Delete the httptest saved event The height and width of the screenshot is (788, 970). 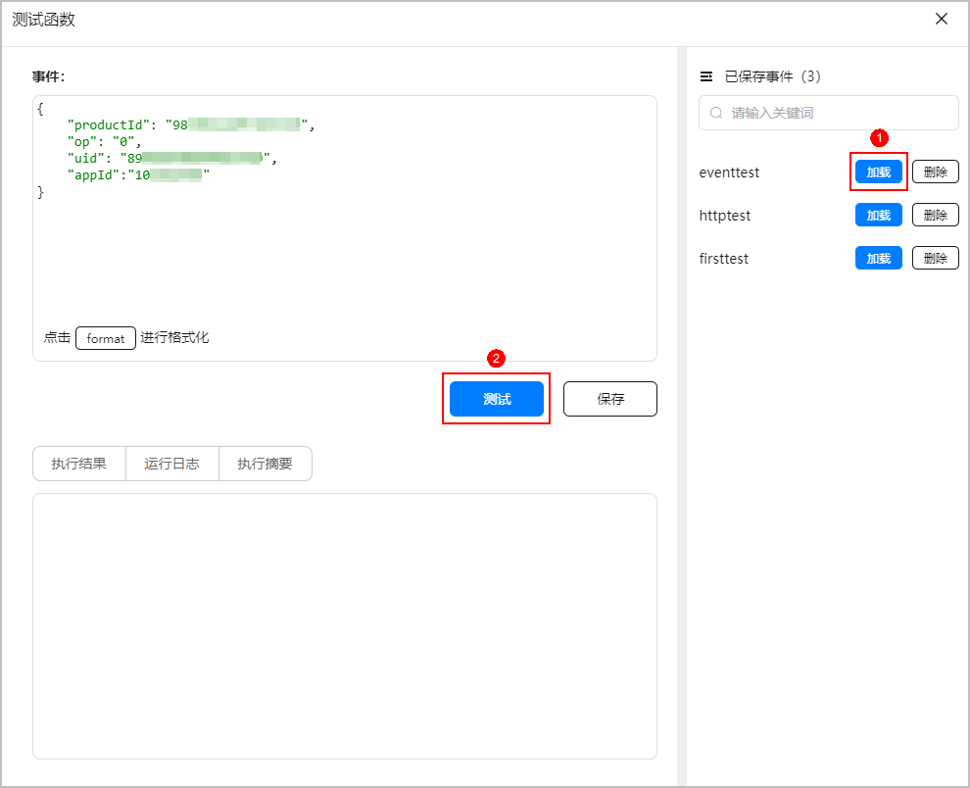pyautogui.click(x=935, y=216)
